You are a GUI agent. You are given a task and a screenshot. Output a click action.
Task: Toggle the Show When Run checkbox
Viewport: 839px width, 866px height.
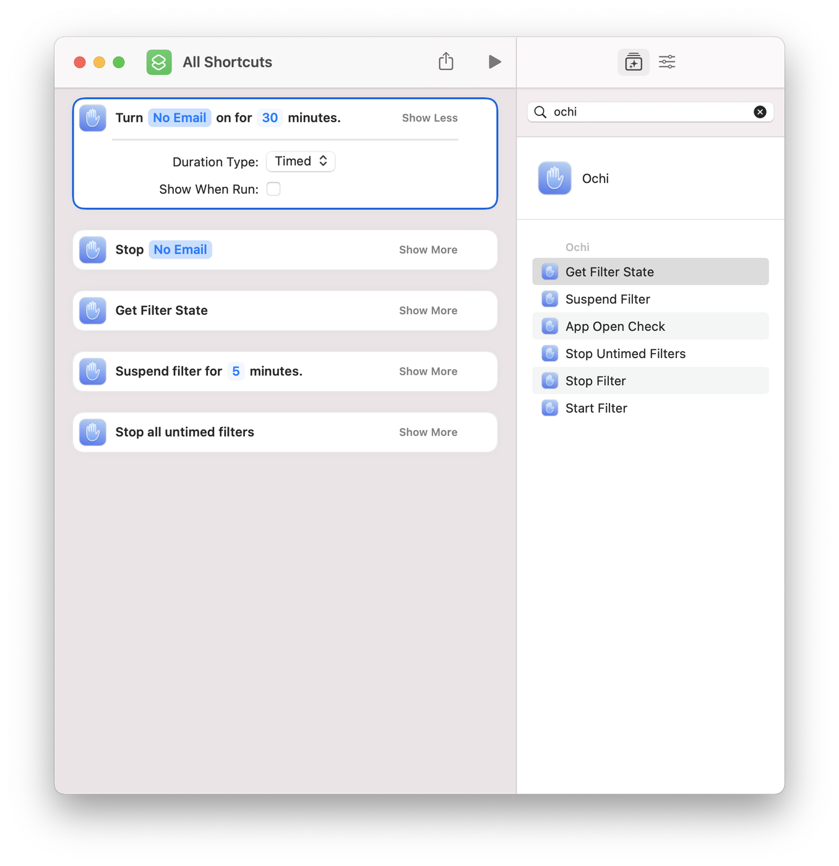point(273,189)
